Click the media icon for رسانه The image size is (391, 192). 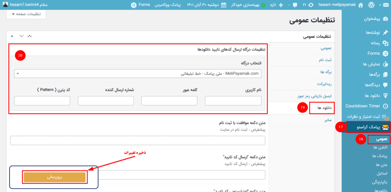point(385,43)
